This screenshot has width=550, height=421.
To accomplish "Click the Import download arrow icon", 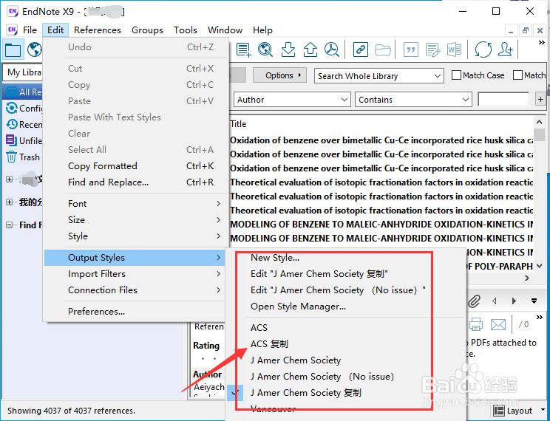I will click(288, 49).
